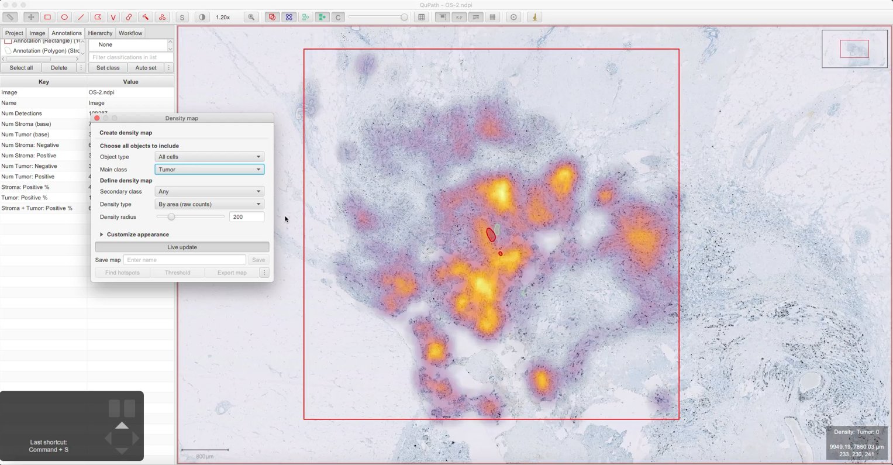The image size is (893, 465).
Task: Click the slide overview thumbnail
Action: tap(854, 49)
